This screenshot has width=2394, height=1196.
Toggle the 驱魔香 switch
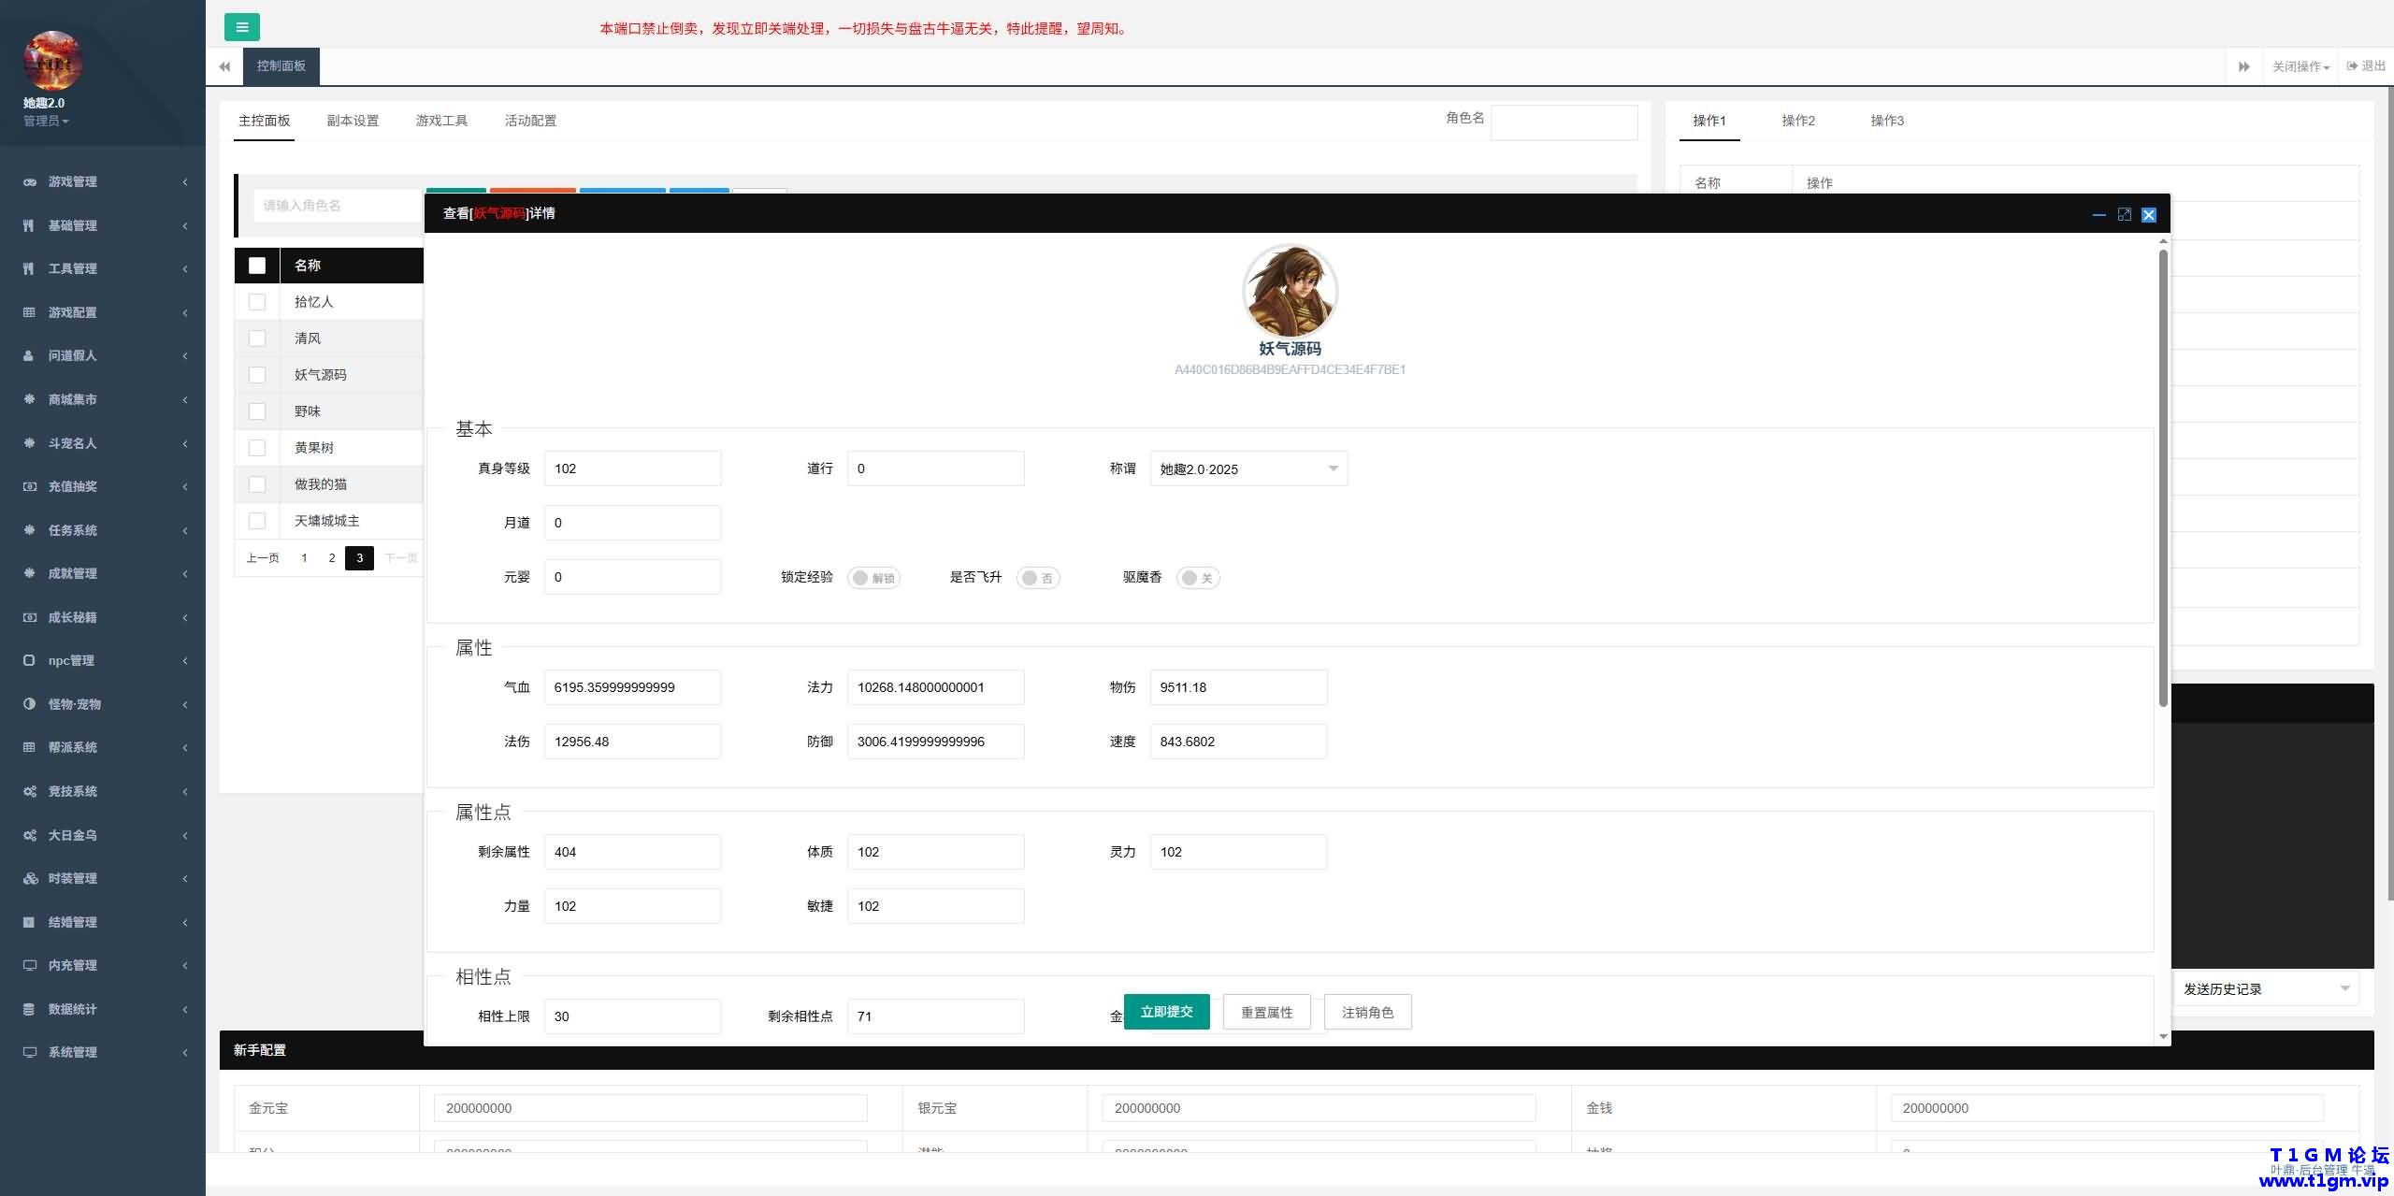click(x=1198, y=578)
